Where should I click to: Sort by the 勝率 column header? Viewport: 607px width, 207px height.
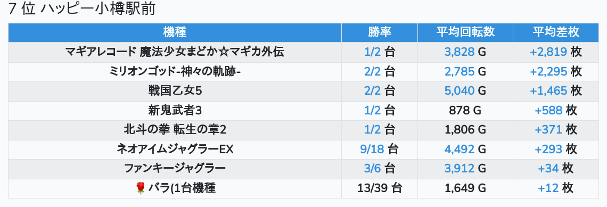click(379, 32)
